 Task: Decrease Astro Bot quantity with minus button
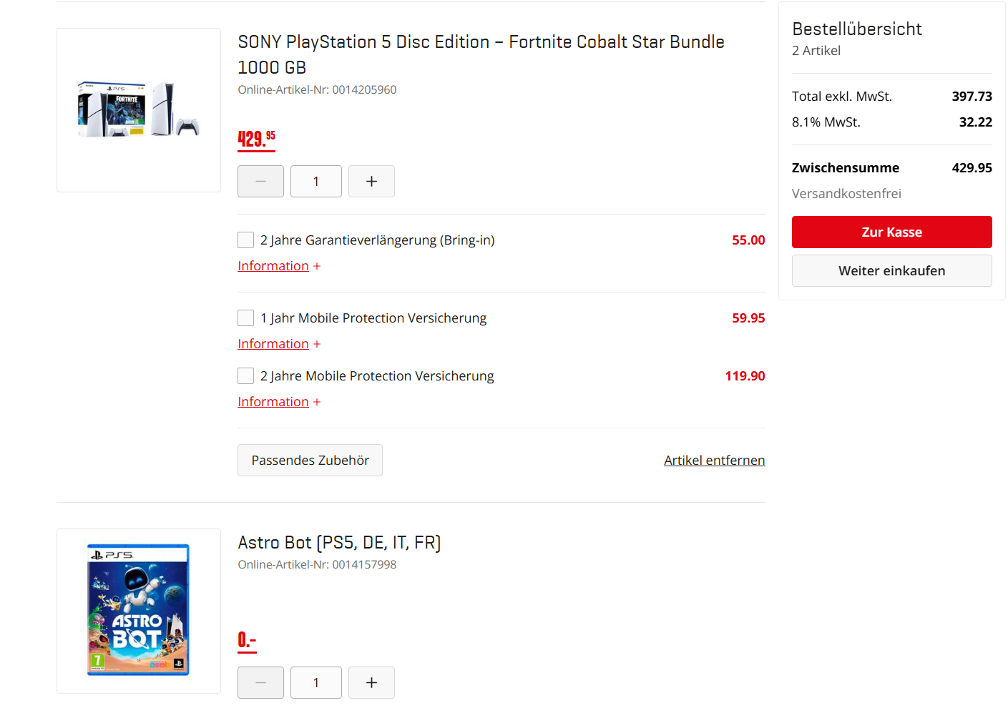pyautogui.click(x=260, y=683)
